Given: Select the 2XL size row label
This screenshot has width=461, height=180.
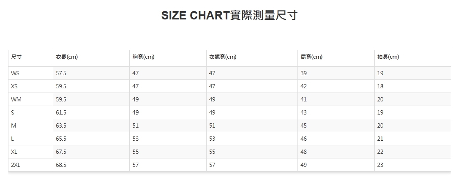Looking at the screenshot, I should pos(16,165).
